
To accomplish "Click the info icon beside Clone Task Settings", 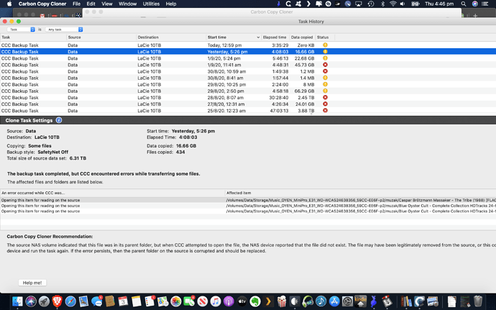I will tap(59, 120).
